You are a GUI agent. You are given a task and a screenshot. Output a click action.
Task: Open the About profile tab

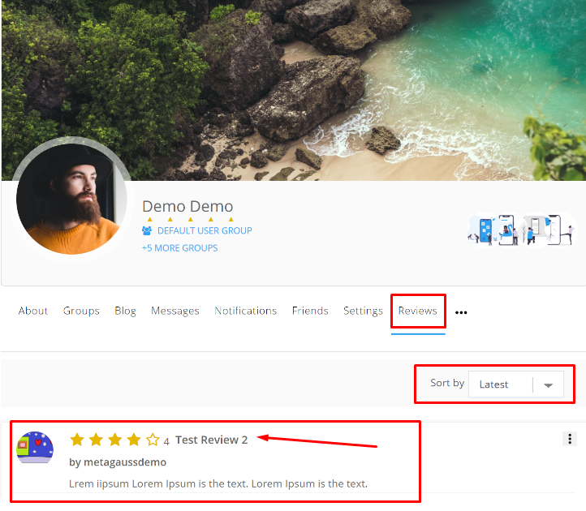(33, 311)
